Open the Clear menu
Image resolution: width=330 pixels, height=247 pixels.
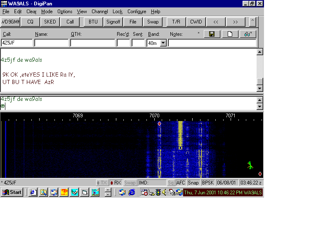click(x=31, y=12)
